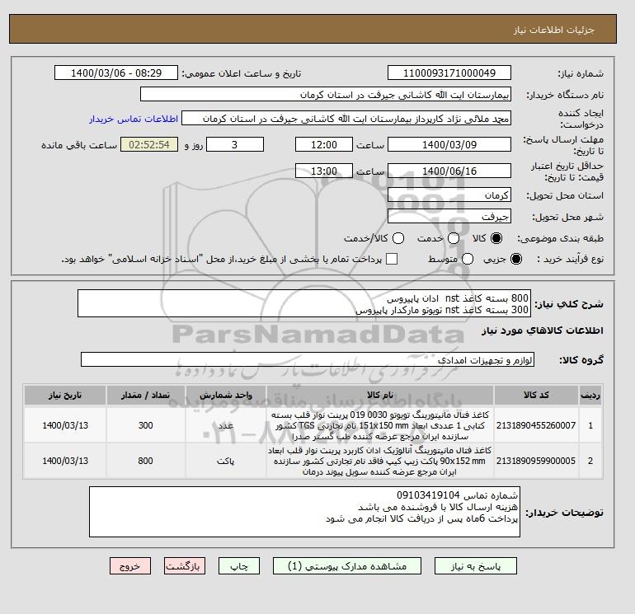Click the quantity cell 800

point(145,461)
